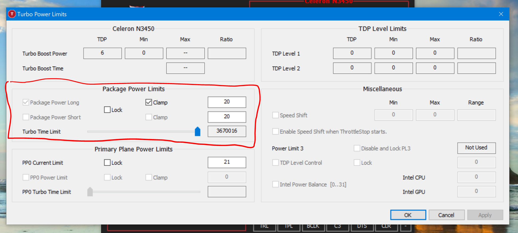Click Intel CPU power balance field
The image size is (518, 233).
(476, 177)
